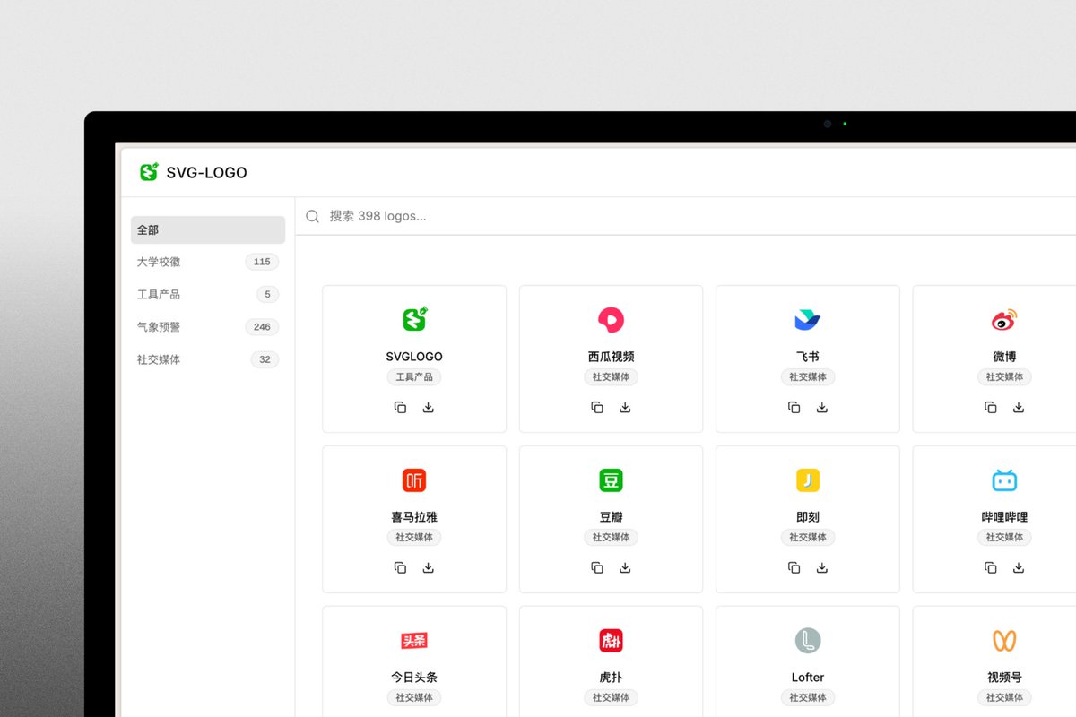Copy the 即刻 logo SVG
This screenshot has width=1076, height=717.
click(794, 568)
